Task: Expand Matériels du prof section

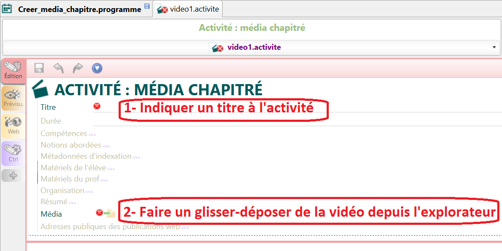Action: pyautogui.click(x=74, y=179)
